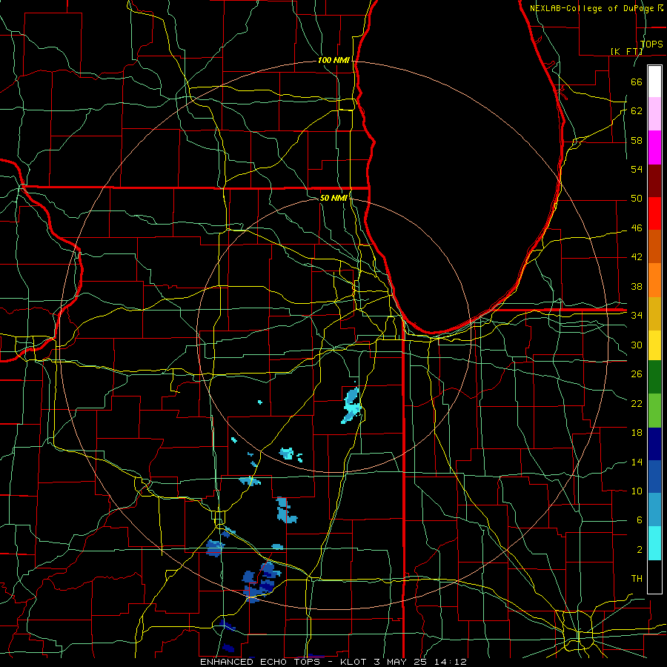Viewport: 667px width, 667px height.
Task: Select the dark green legend swatch
Action: click(654, 377)
